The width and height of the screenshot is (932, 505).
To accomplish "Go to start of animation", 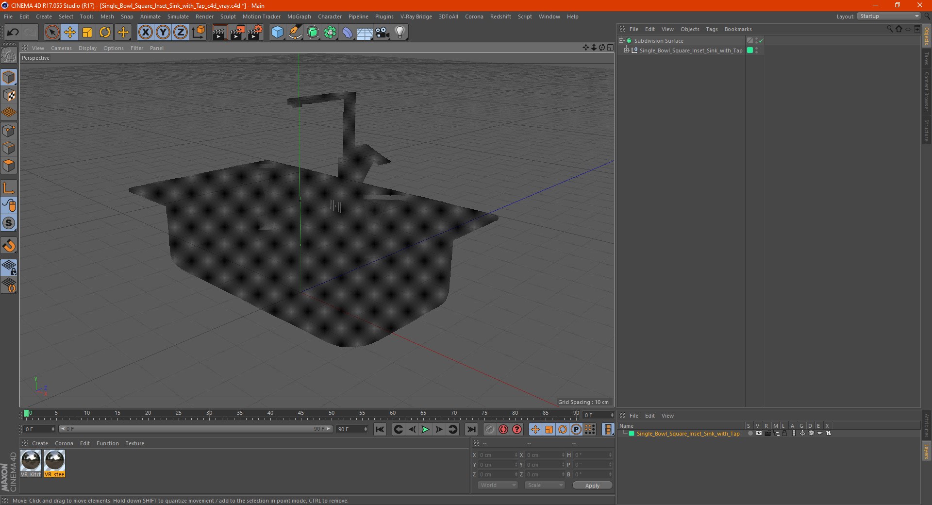I will (380, 429).
